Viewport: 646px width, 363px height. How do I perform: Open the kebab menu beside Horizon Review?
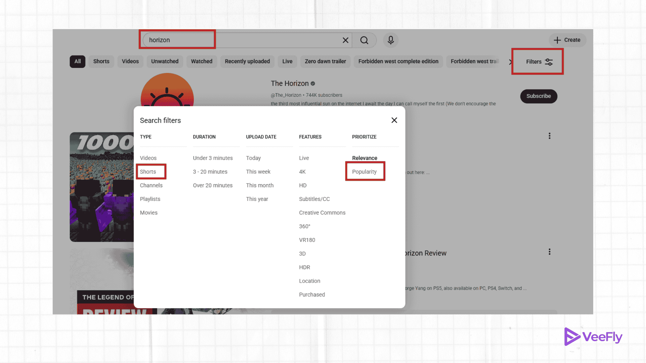coord(549,251)
